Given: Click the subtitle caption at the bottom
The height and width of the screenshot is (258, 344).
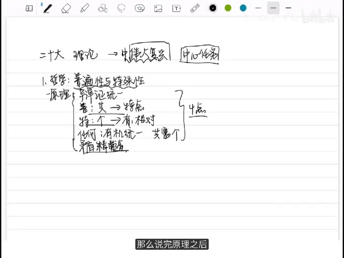Looking at the screenshot, I should (172, 244).
